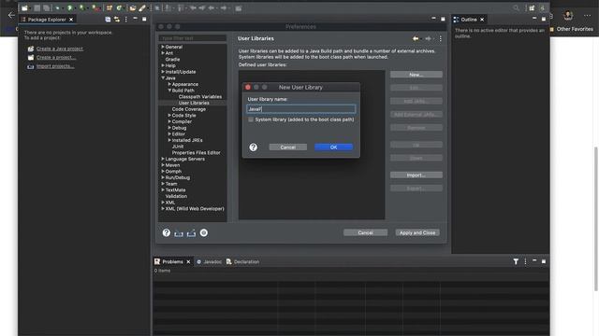Switch to the Problems tab
This screenshot has height=336, width=599.
(172, 261)
